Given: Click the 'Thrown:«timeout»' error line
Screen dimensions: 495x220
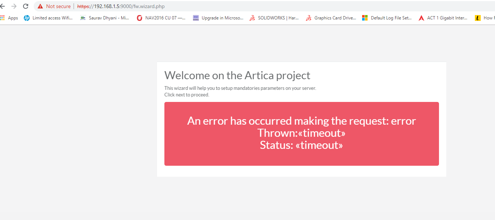Looking at the screenshot, I should pyautogui.click(x=302, y=133).
